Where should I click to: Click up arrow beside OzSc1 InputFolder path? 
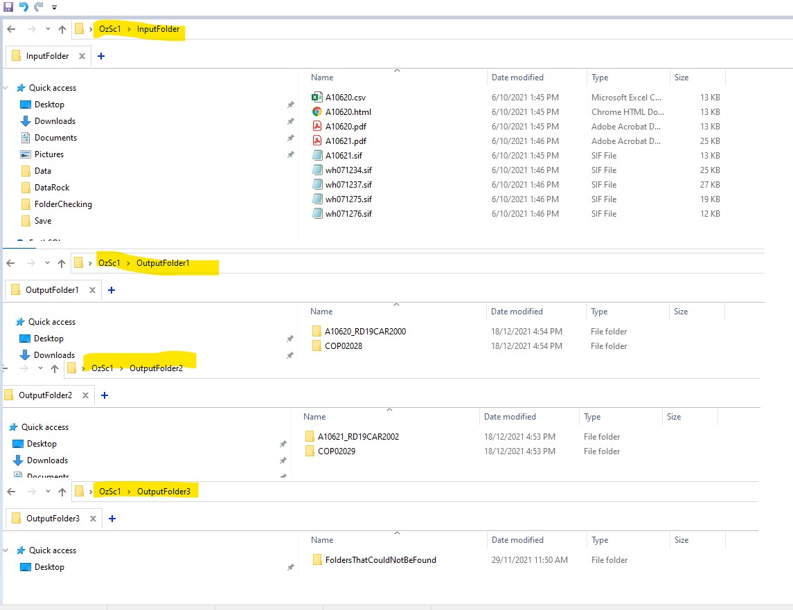(62, 29)
